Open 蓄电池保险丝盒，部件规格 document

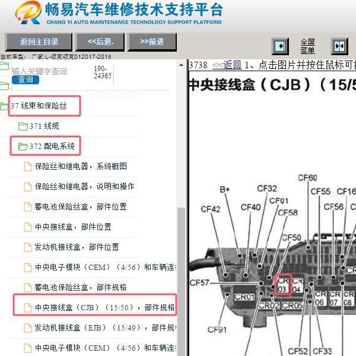[81, 287]
